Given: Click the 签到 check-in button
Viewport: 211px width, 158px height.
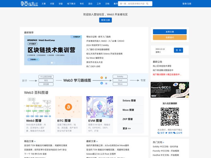Looking at the screenshot, I should 178,50.
